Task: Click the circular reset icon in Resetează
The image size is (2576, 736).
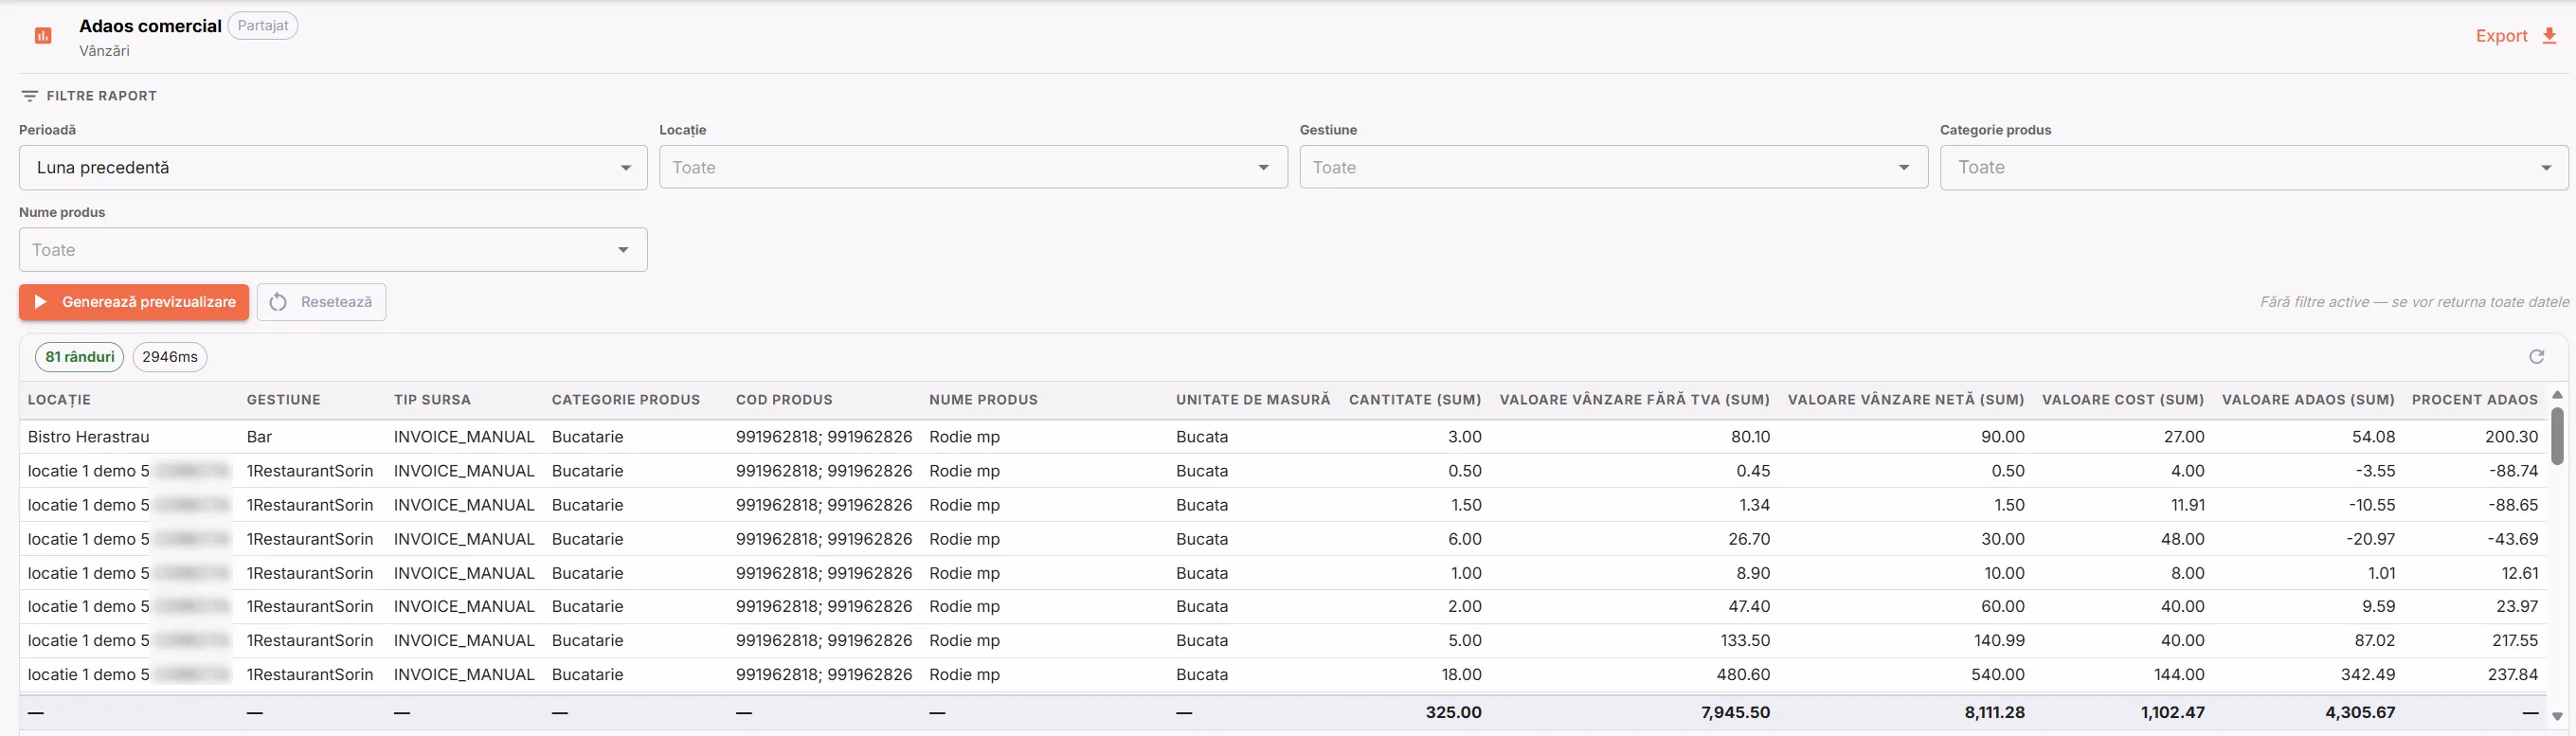Action: click(x=279, y=302)
